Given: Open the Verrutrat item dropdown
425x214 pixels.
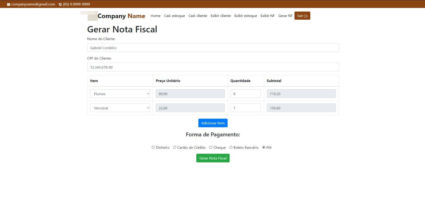Looking at the screenshot, I should 120,108.
